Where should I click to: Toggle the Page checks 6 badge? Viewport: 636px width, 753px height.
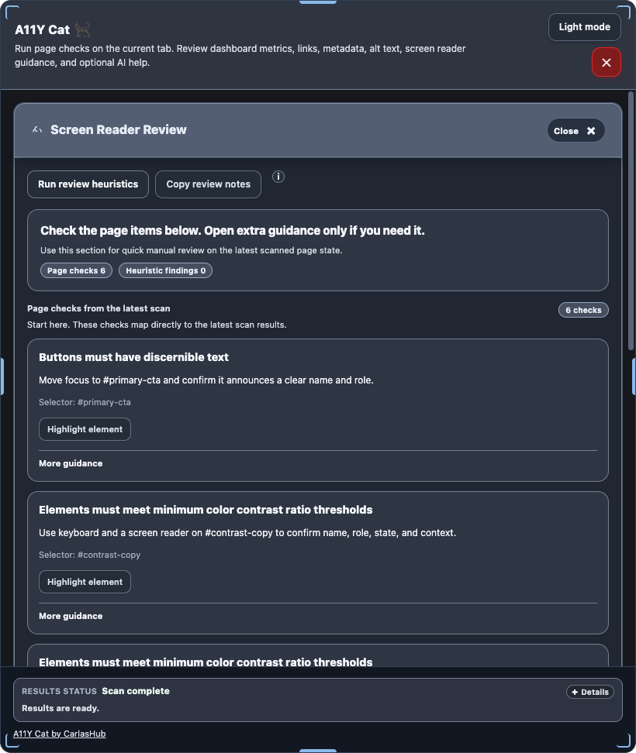pyautogui.click(x=76, y=270)
